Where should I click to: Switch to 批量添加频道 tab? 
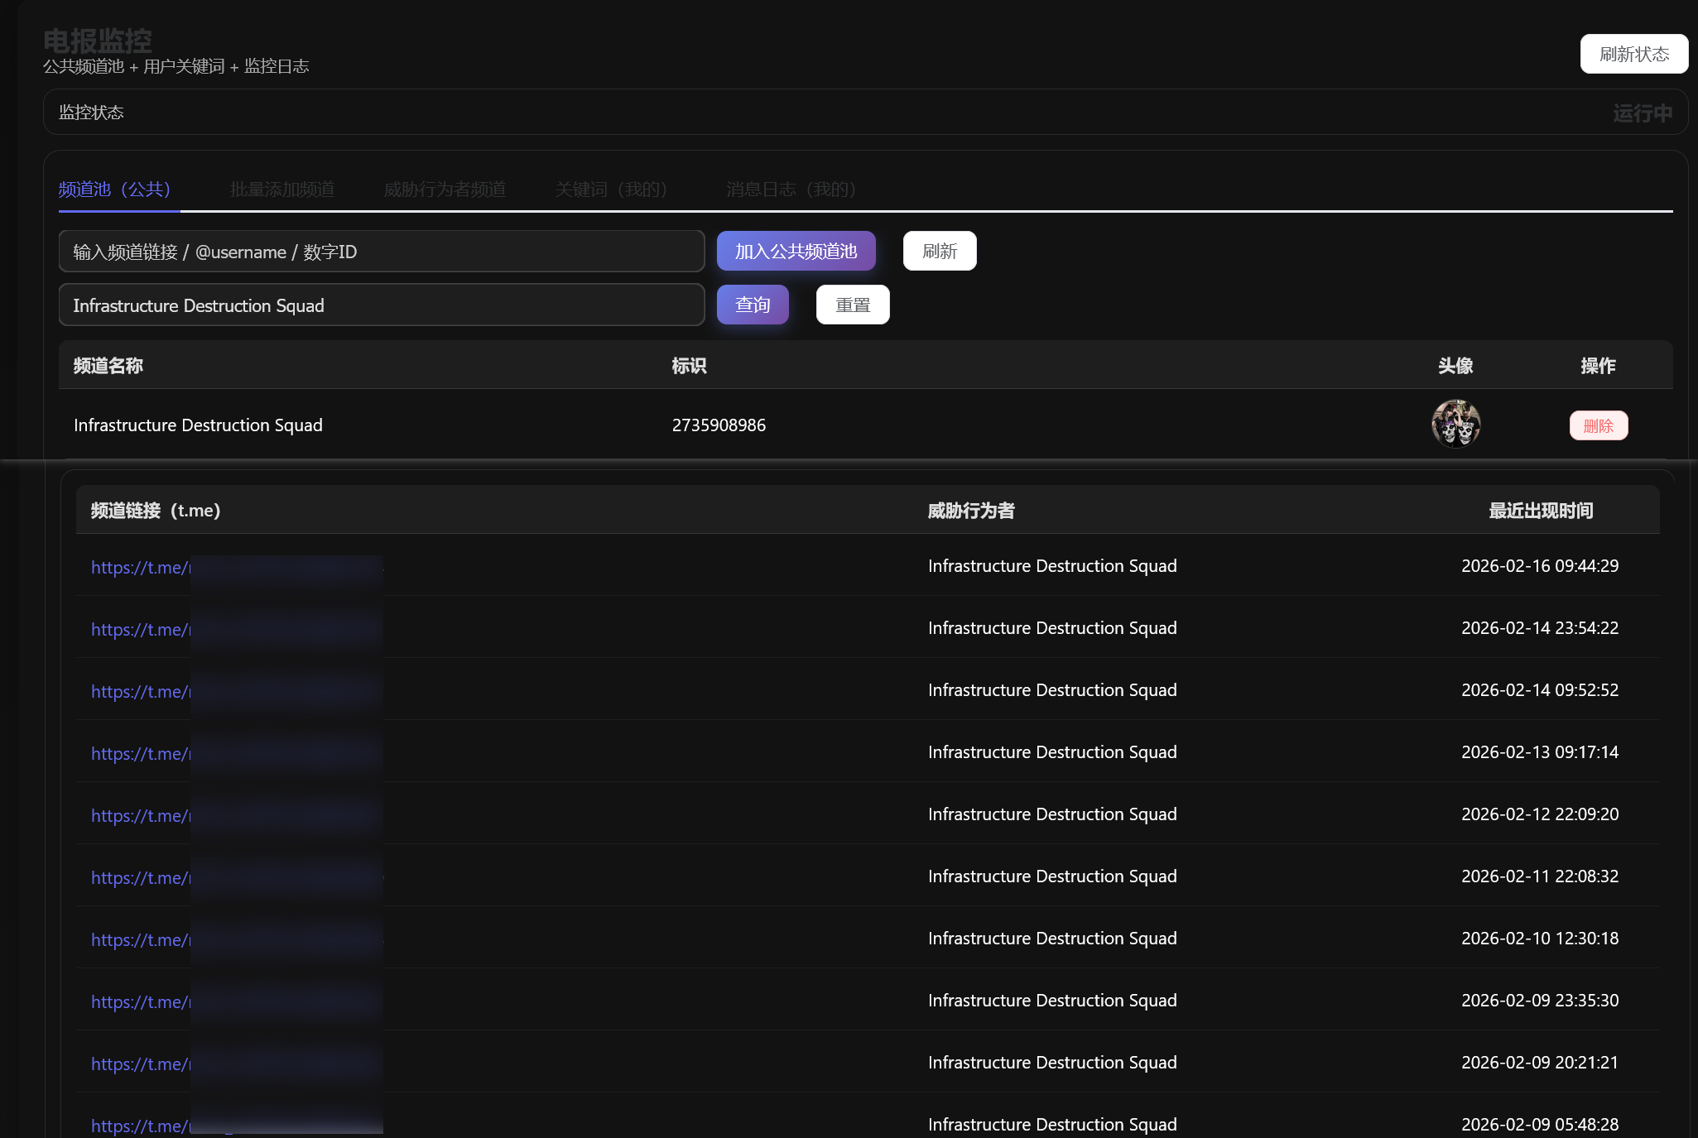[x=282, y=190]
